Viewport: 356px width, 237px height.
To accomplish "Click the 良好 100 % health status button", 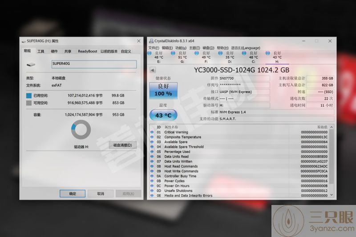I will click(x=163, y=90).
